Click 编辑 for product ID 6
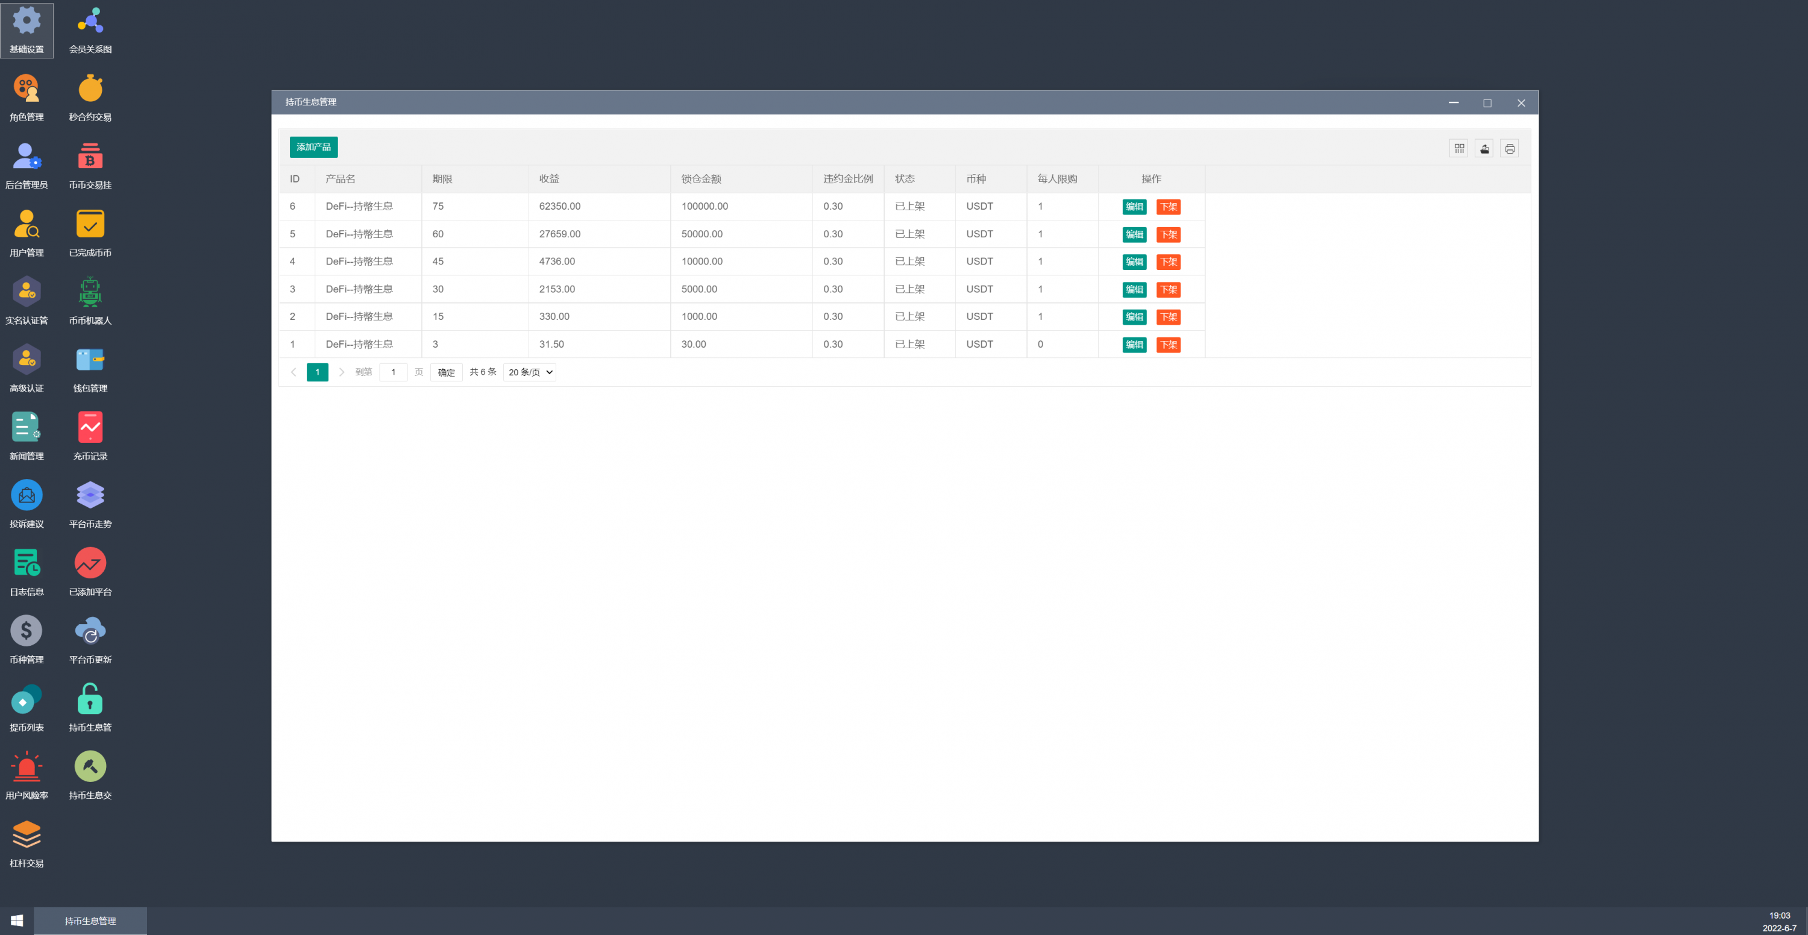 [x=1134, y=207]
